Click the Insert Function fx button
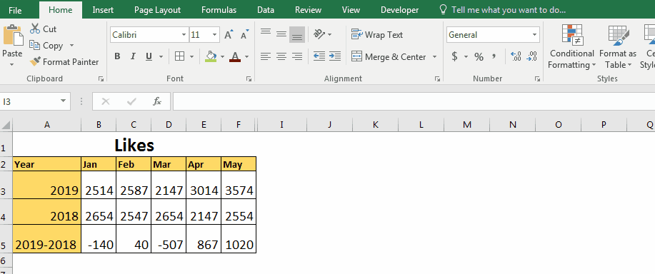 pyautogui.click(x=157, y=101)
